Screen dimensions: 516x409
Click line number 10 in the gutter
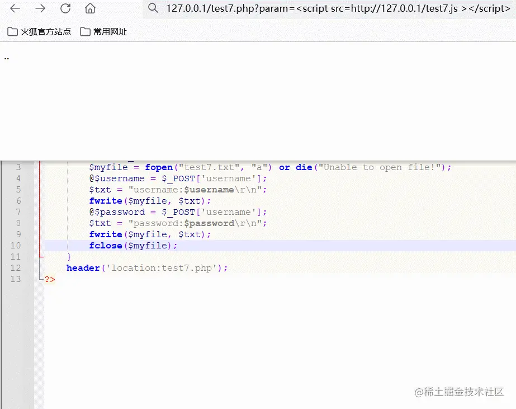16,245
